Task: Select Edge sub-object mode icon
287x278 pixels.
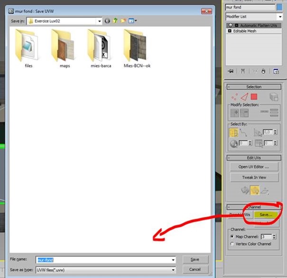Action: point(244,96)
